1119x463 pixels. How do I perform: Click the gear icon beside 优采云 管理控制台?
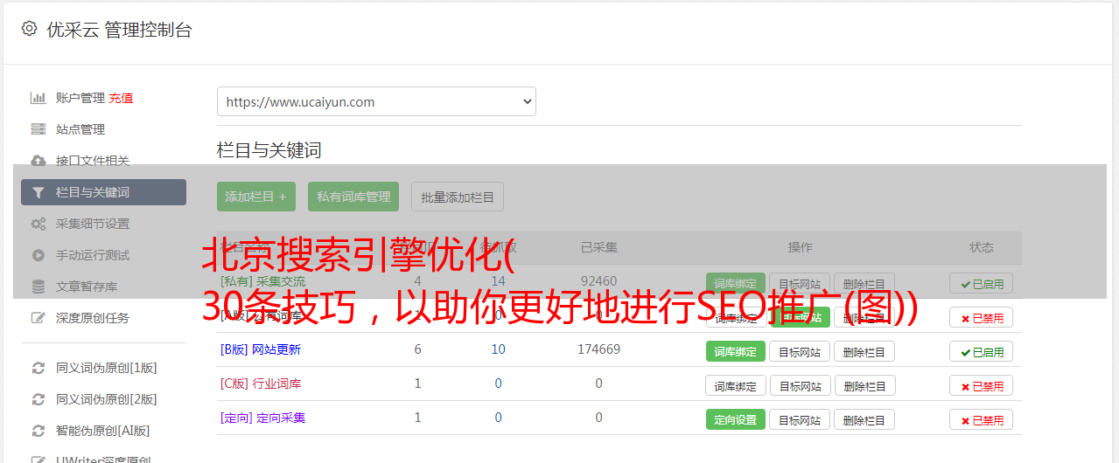pos(29,29)
